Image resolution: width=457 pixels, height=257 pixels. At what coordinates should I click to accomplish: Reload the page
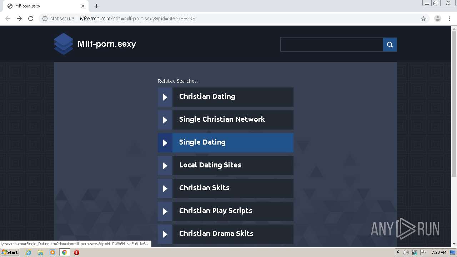(x=31, y=19)
